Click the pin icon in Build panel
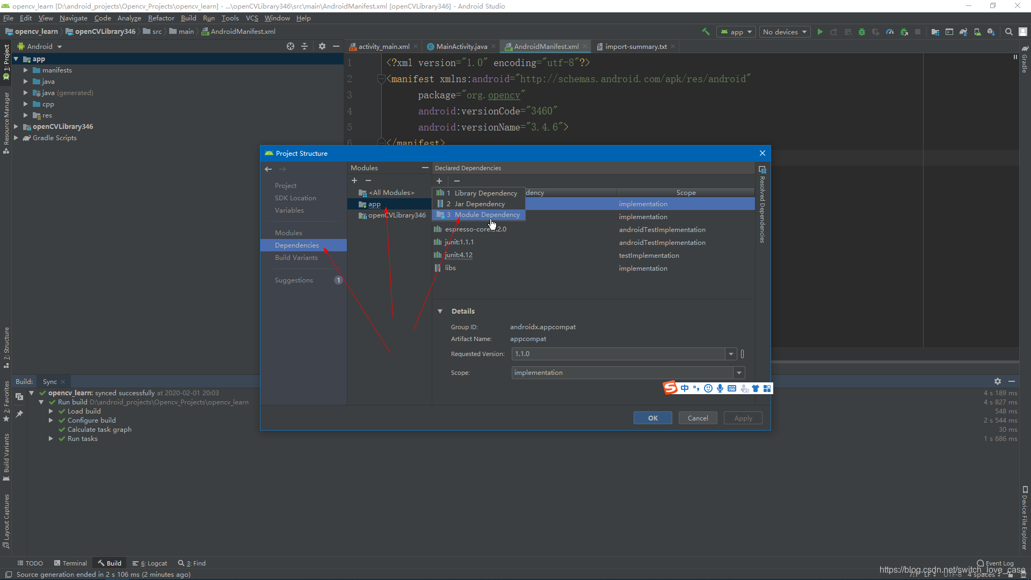 19,414
